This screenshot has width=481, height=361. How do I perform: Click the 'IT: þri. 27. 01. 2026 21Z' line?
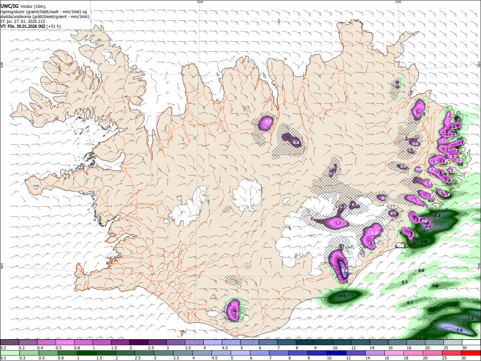pyautogui.click(x=23, y=21)
